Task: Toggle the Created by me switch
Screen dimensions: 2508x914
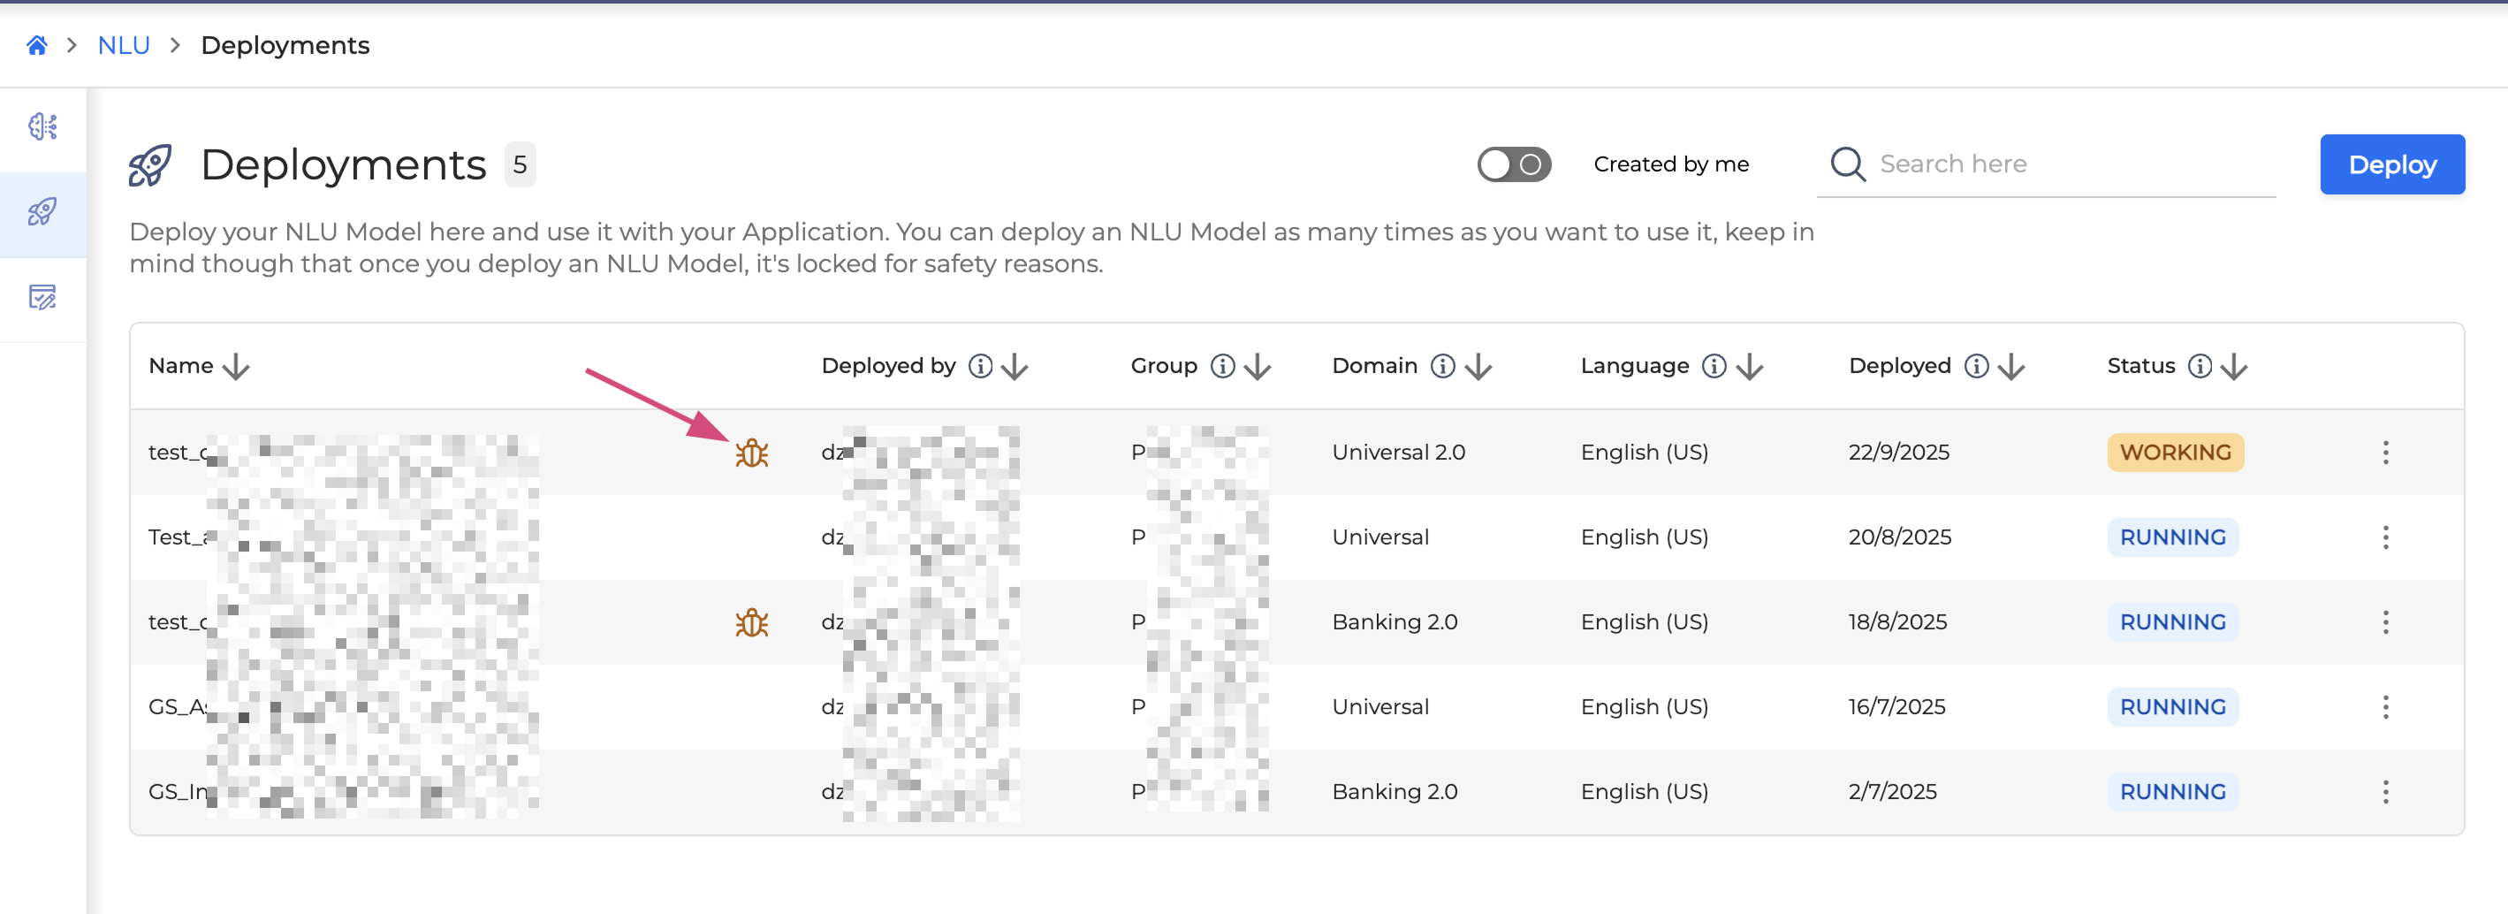Action: click(x=1514, y=164)
